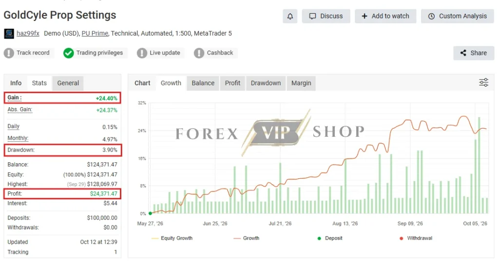499x264 pixels.
Task: Toggle Withdrawal legend marker
Action: (x=416, y=238)
